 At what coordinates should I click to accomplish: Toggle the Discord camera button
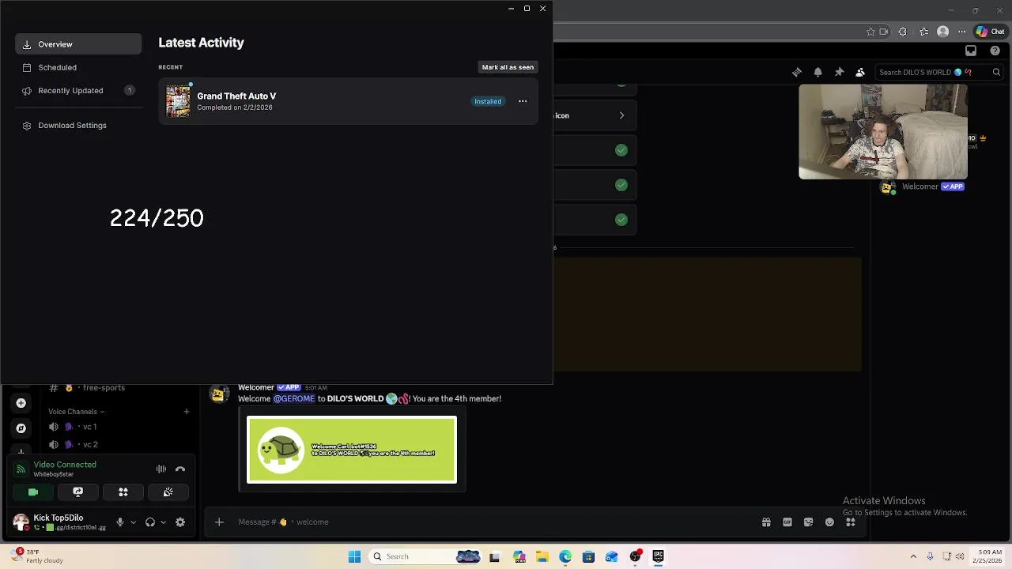tap(33, 492)
